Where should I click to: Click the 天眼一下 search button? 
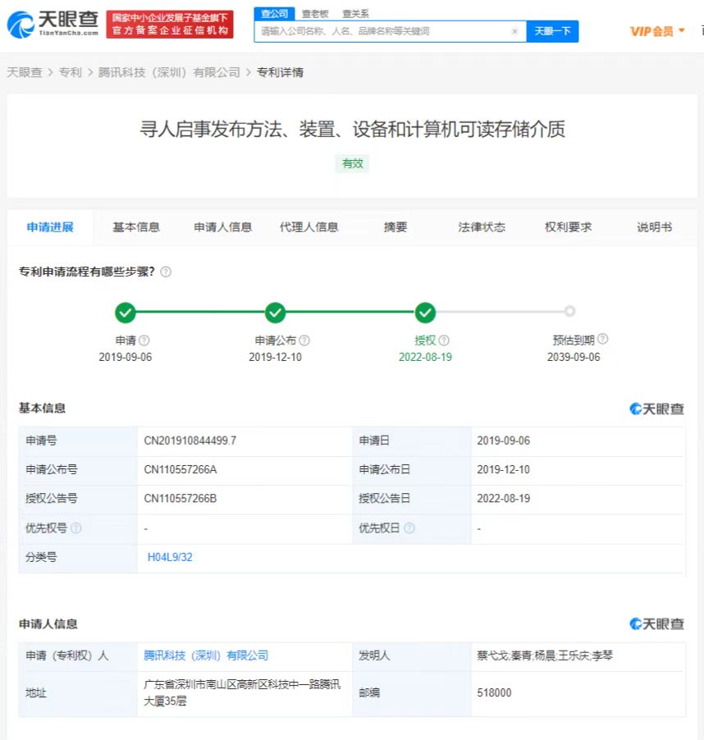coord(552,30)
